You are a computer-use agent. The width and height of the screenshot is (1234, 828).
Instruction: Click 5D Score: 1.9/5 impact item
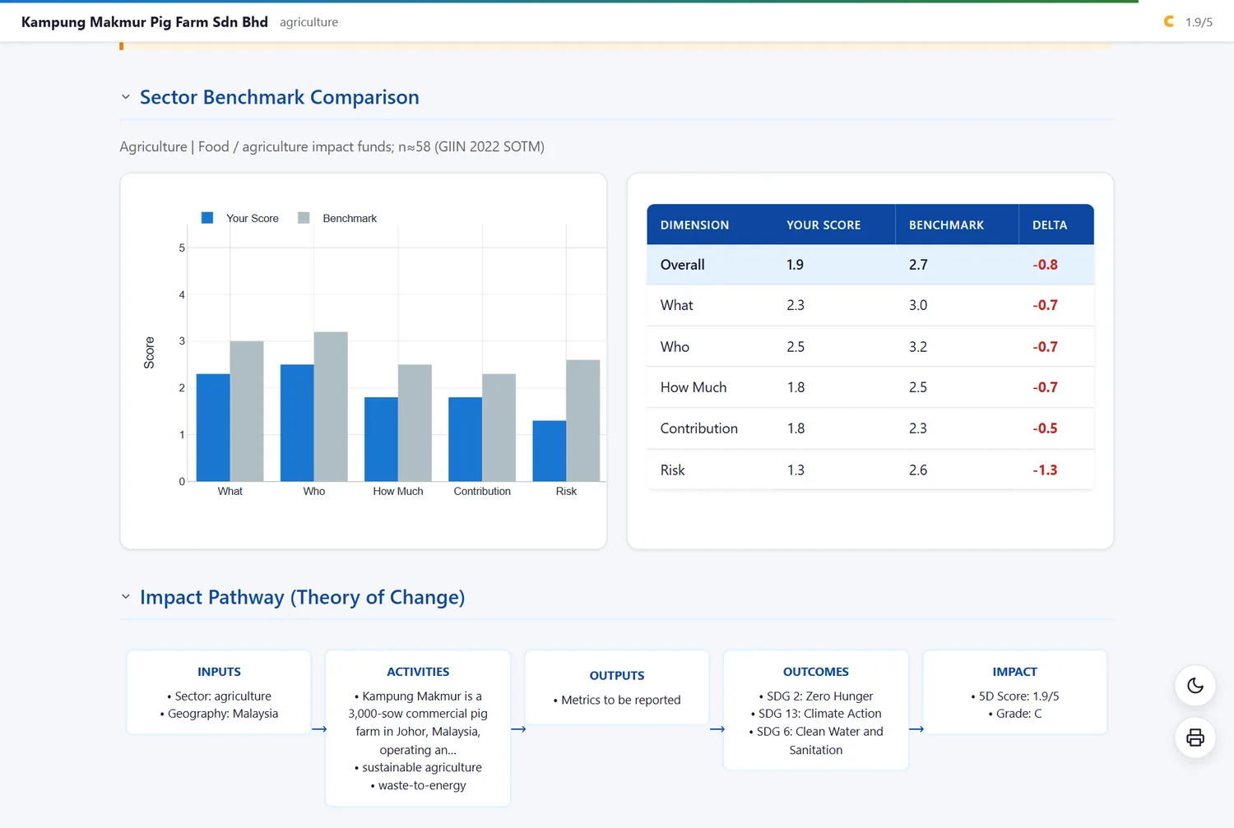[1014, 696]
